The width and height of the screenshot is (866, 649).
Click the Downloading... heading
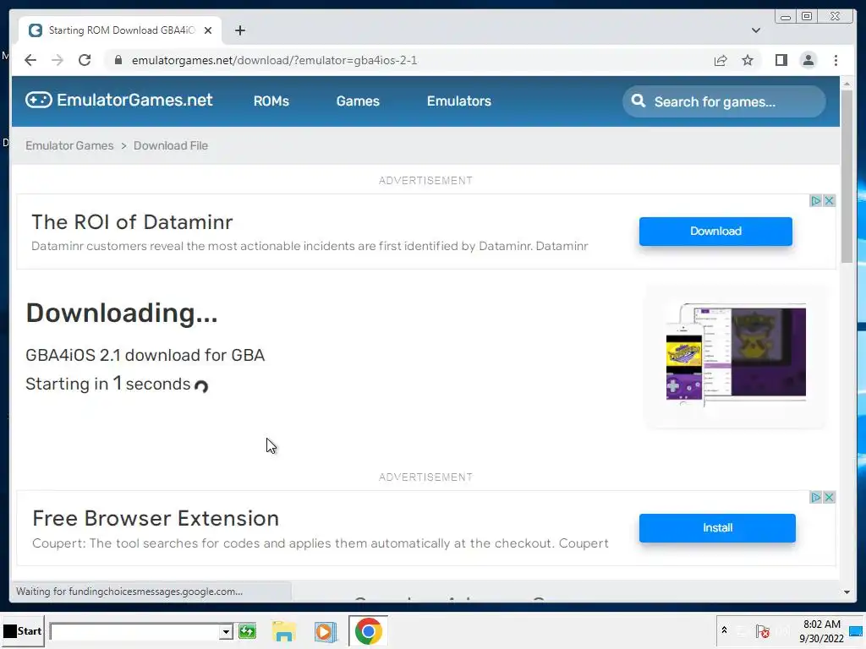click(122, 313)
